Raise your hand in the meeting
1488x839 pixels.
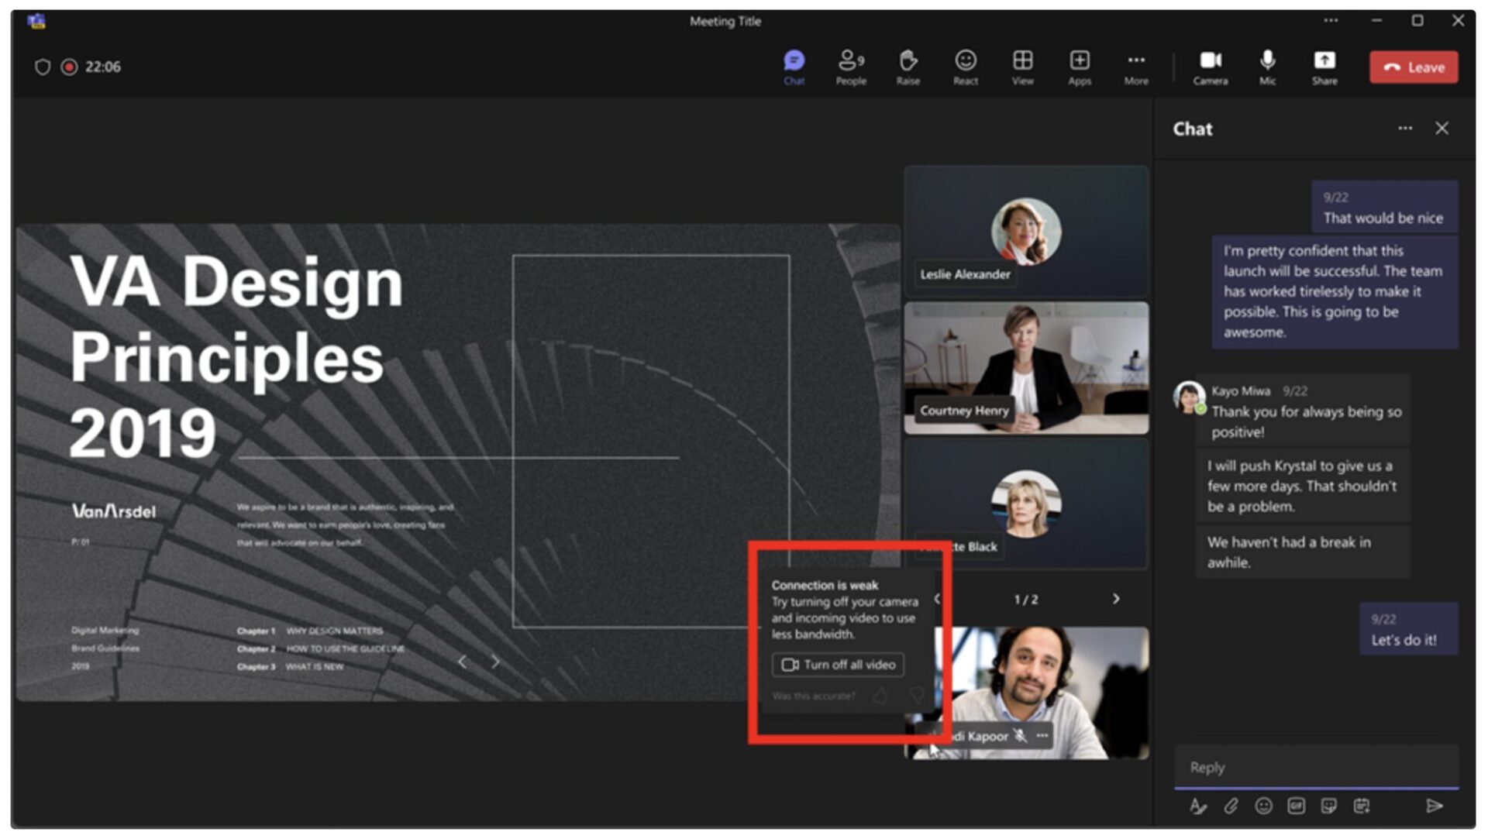(x=908, y=67)
